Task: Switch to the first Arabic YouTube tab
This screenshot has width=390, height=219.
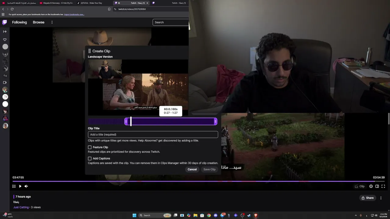Action: coord(19,3)
